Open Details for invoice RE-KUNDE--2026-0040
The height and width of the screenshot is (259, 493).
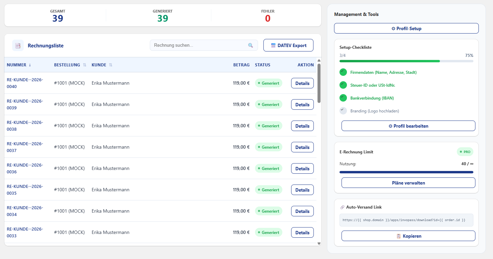[x=302, y=83]
